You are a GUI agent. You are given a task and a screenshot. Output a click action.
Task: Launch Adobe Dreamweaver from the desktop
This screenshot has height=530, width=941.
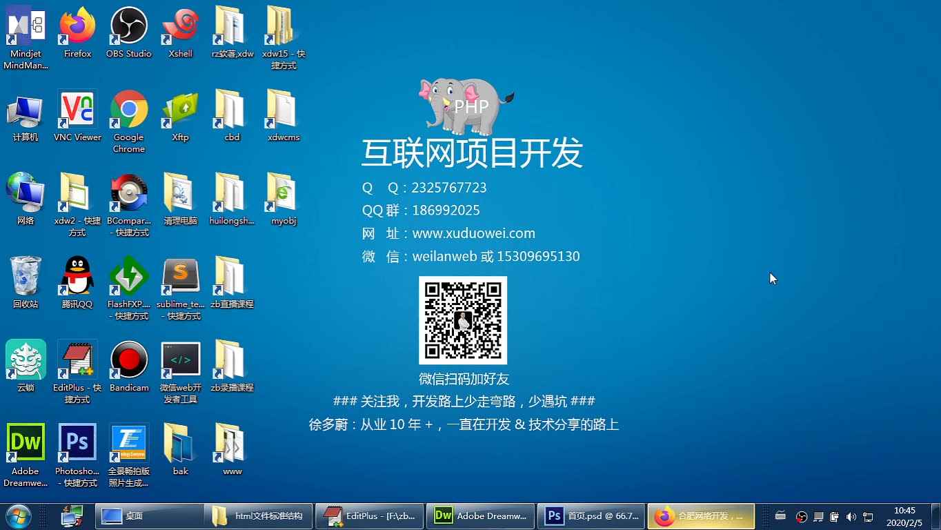pyautogui.click(x=26, y=440)
